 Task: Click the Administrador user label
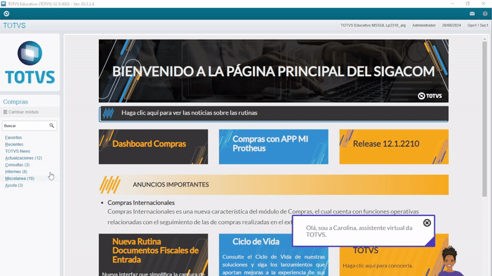424,25
